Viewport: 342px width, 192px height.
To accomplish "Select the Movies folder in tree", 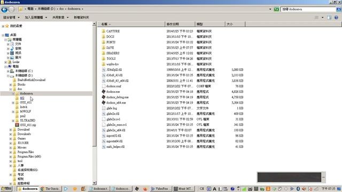I will (x=22, y=148).
